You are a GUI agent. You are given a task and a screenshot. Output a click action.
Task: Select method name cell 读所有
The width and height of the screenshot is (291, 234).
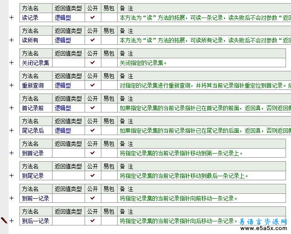36,40
